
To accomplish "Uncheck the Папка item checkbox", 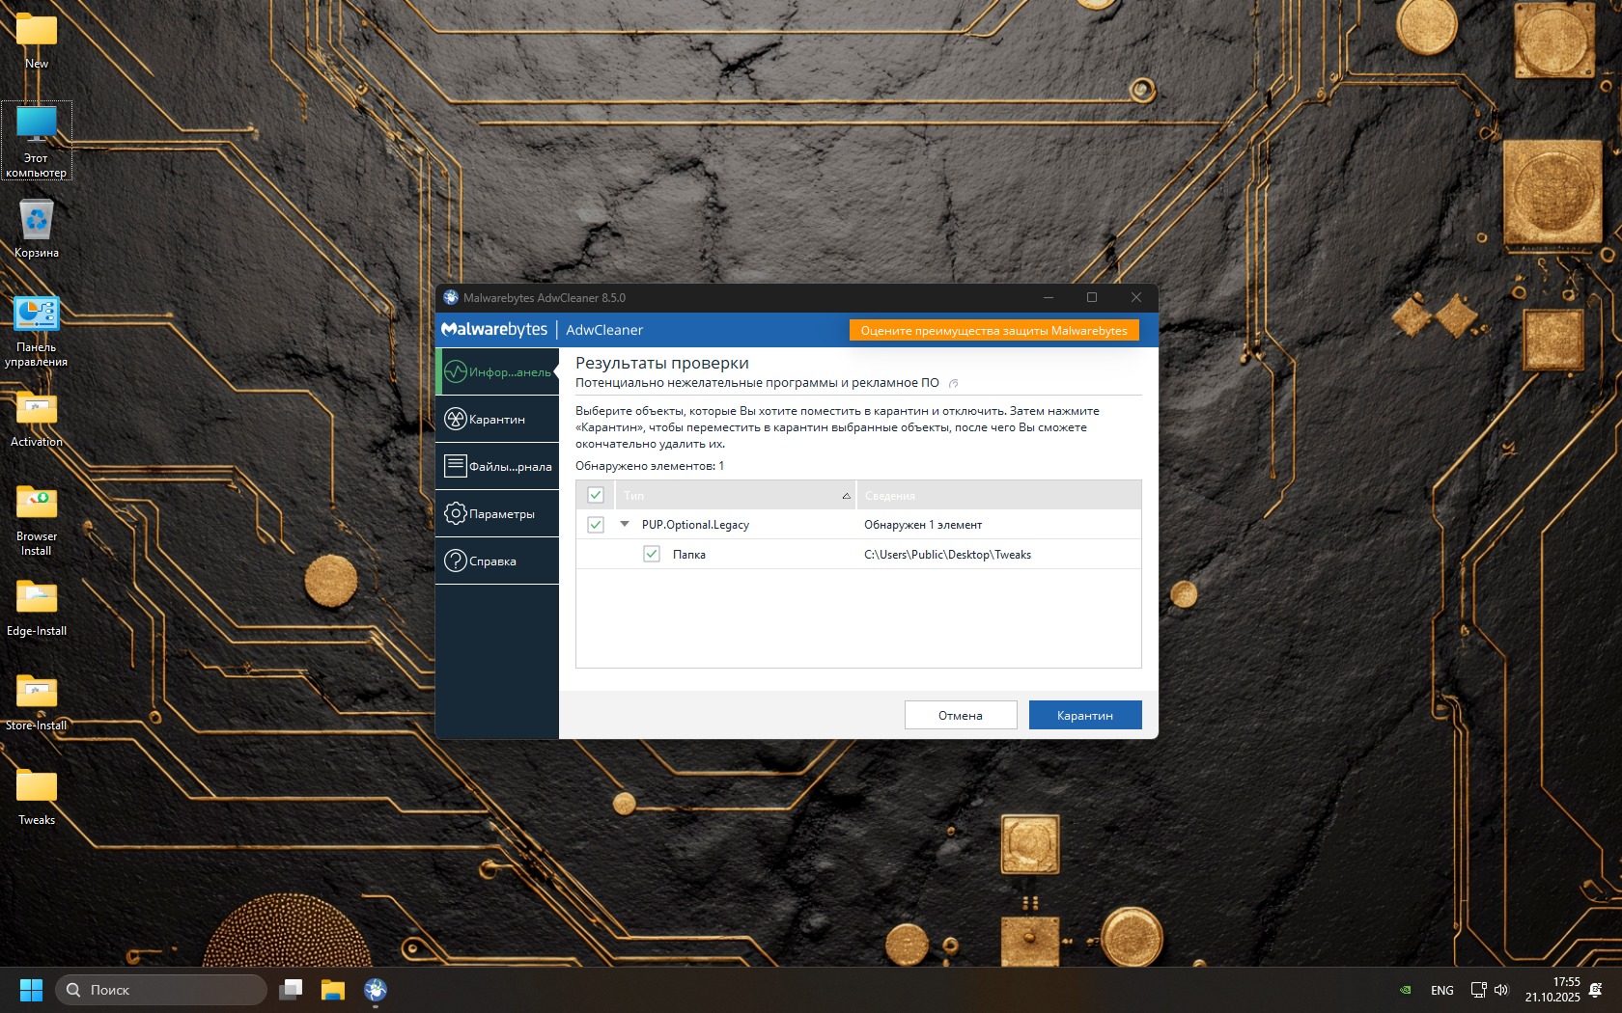I will 652,554.
